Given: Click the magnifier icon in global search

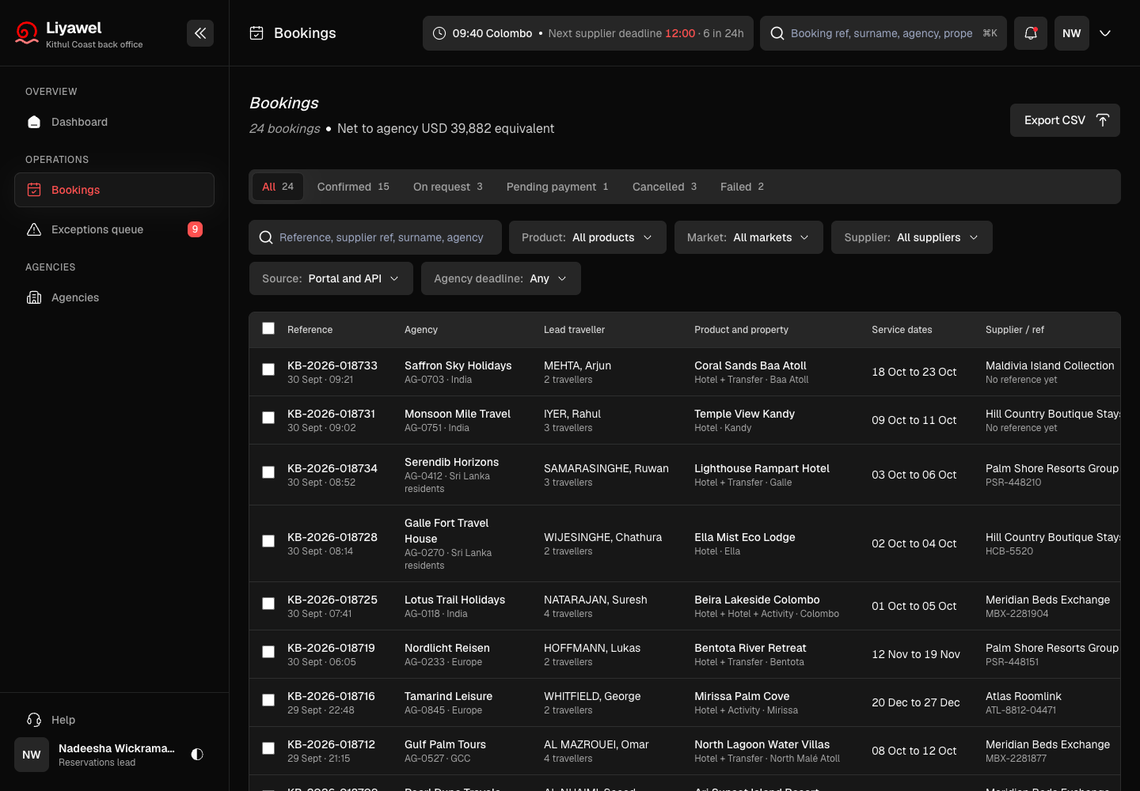Looking at the screenshot, I should click(x=777, y=33).
